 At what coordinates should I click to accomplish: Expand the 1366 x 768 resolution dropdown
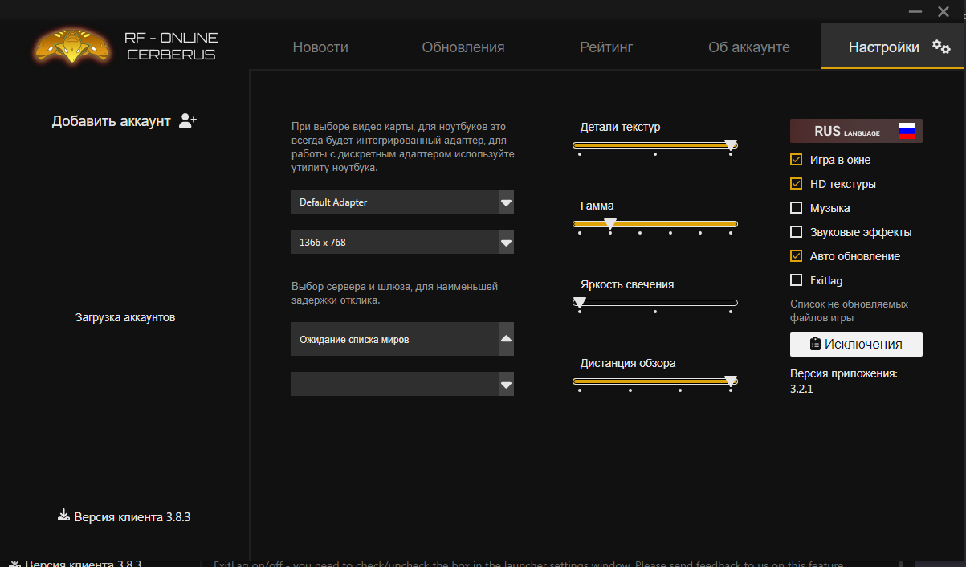point(402,242)
